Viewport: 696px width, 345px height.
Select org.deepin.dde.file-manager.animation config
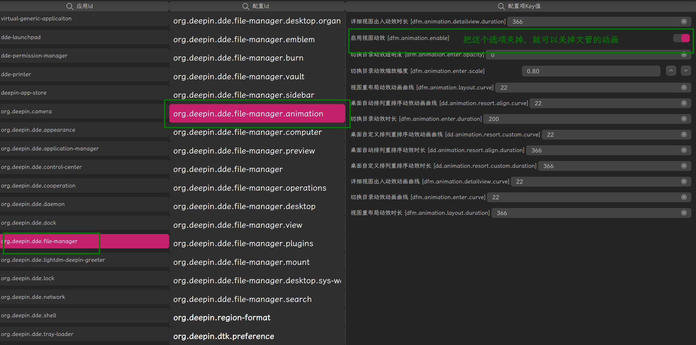[257, 114]
